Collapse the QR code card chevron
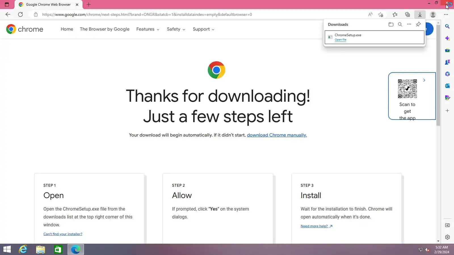Screen dimensions: 454x255 coord(424,80)
